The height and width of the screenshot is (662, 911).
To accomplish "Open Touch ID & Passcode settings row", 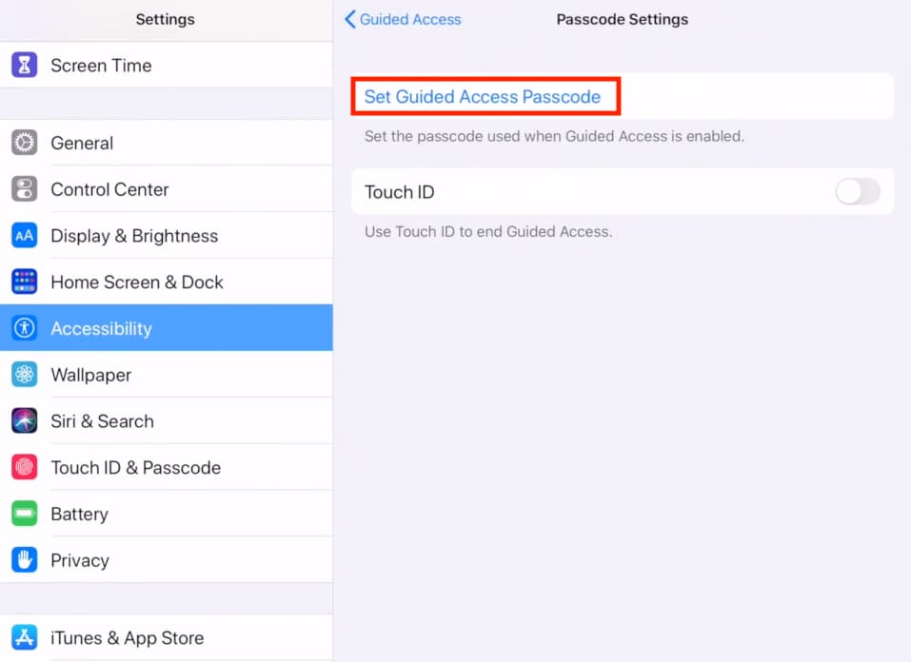I will pyautogui.click(x=167, y=467).
